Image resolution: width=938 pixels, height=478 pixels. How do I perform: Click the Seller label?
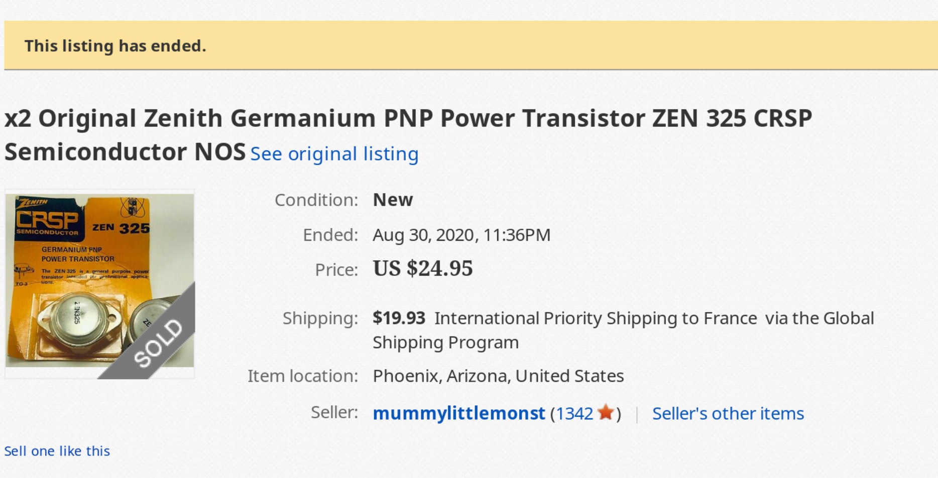point(334,412)
